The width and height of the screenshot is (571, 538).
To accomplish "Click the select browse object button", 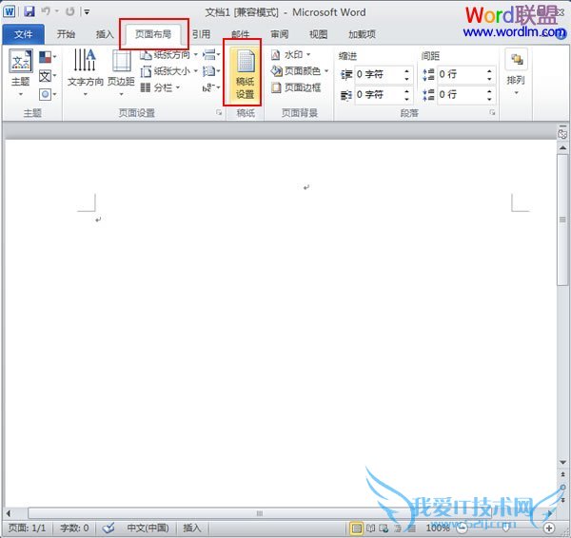I will pyautogui.click(x=562, y=487).
